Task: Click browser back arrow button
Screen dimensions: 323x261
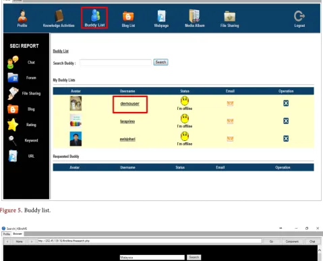Action: tap(7, 241)
